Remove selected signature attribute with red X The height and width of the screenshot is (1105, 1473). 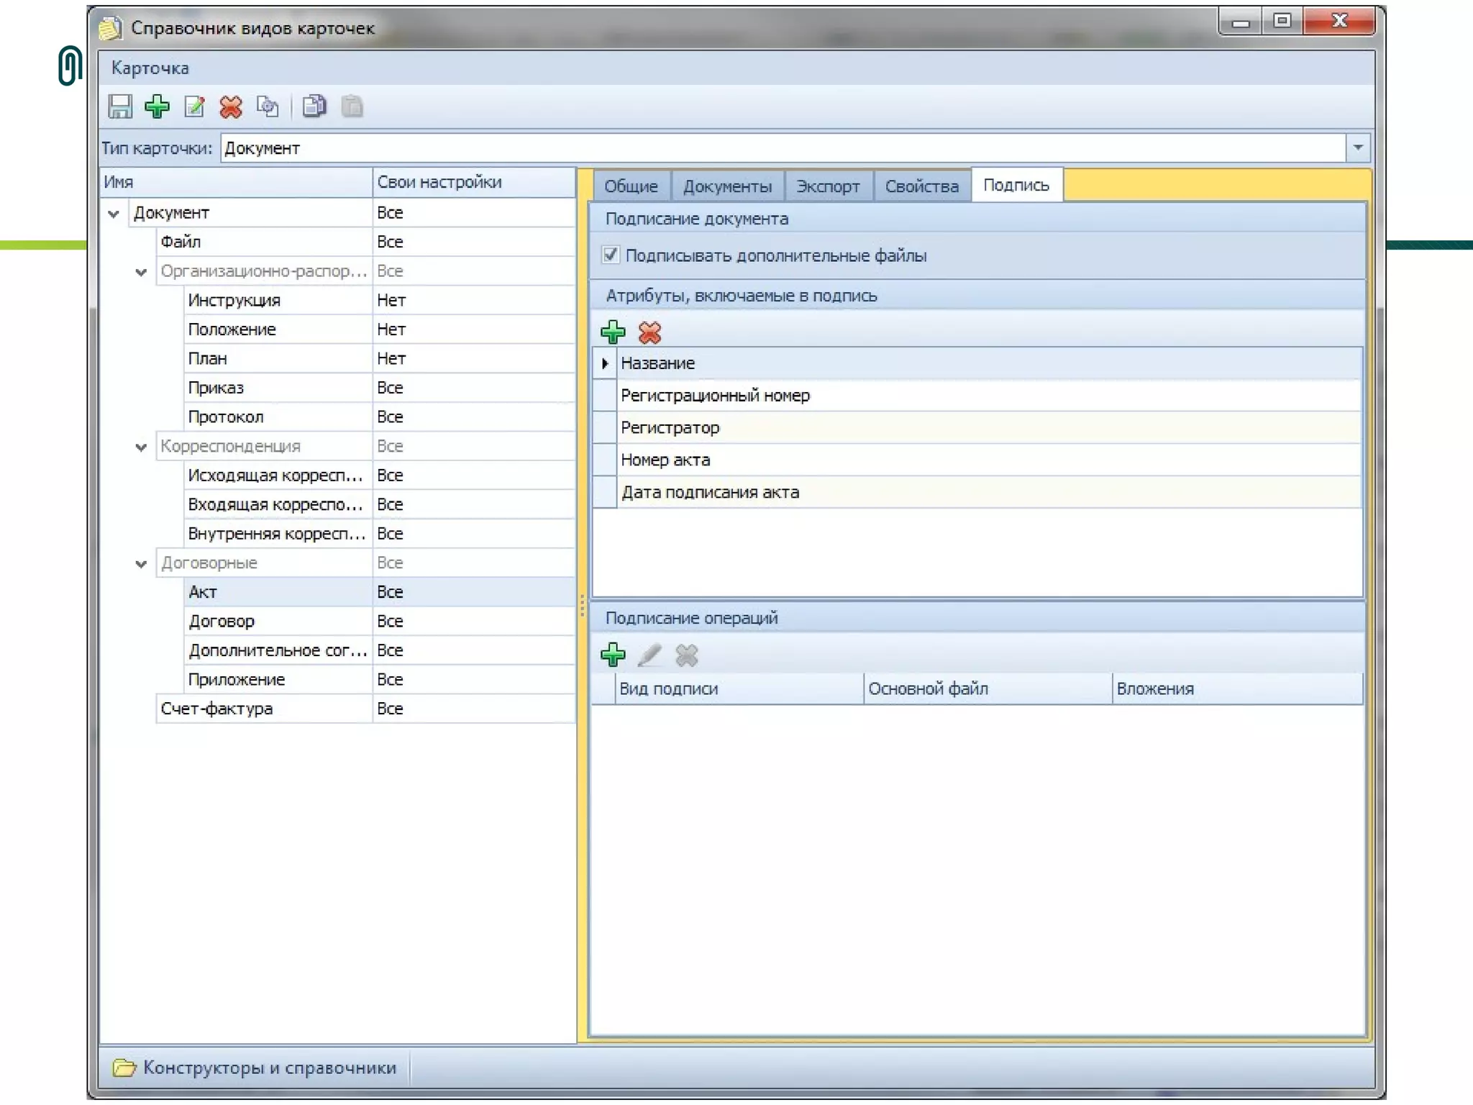(649, 332)
